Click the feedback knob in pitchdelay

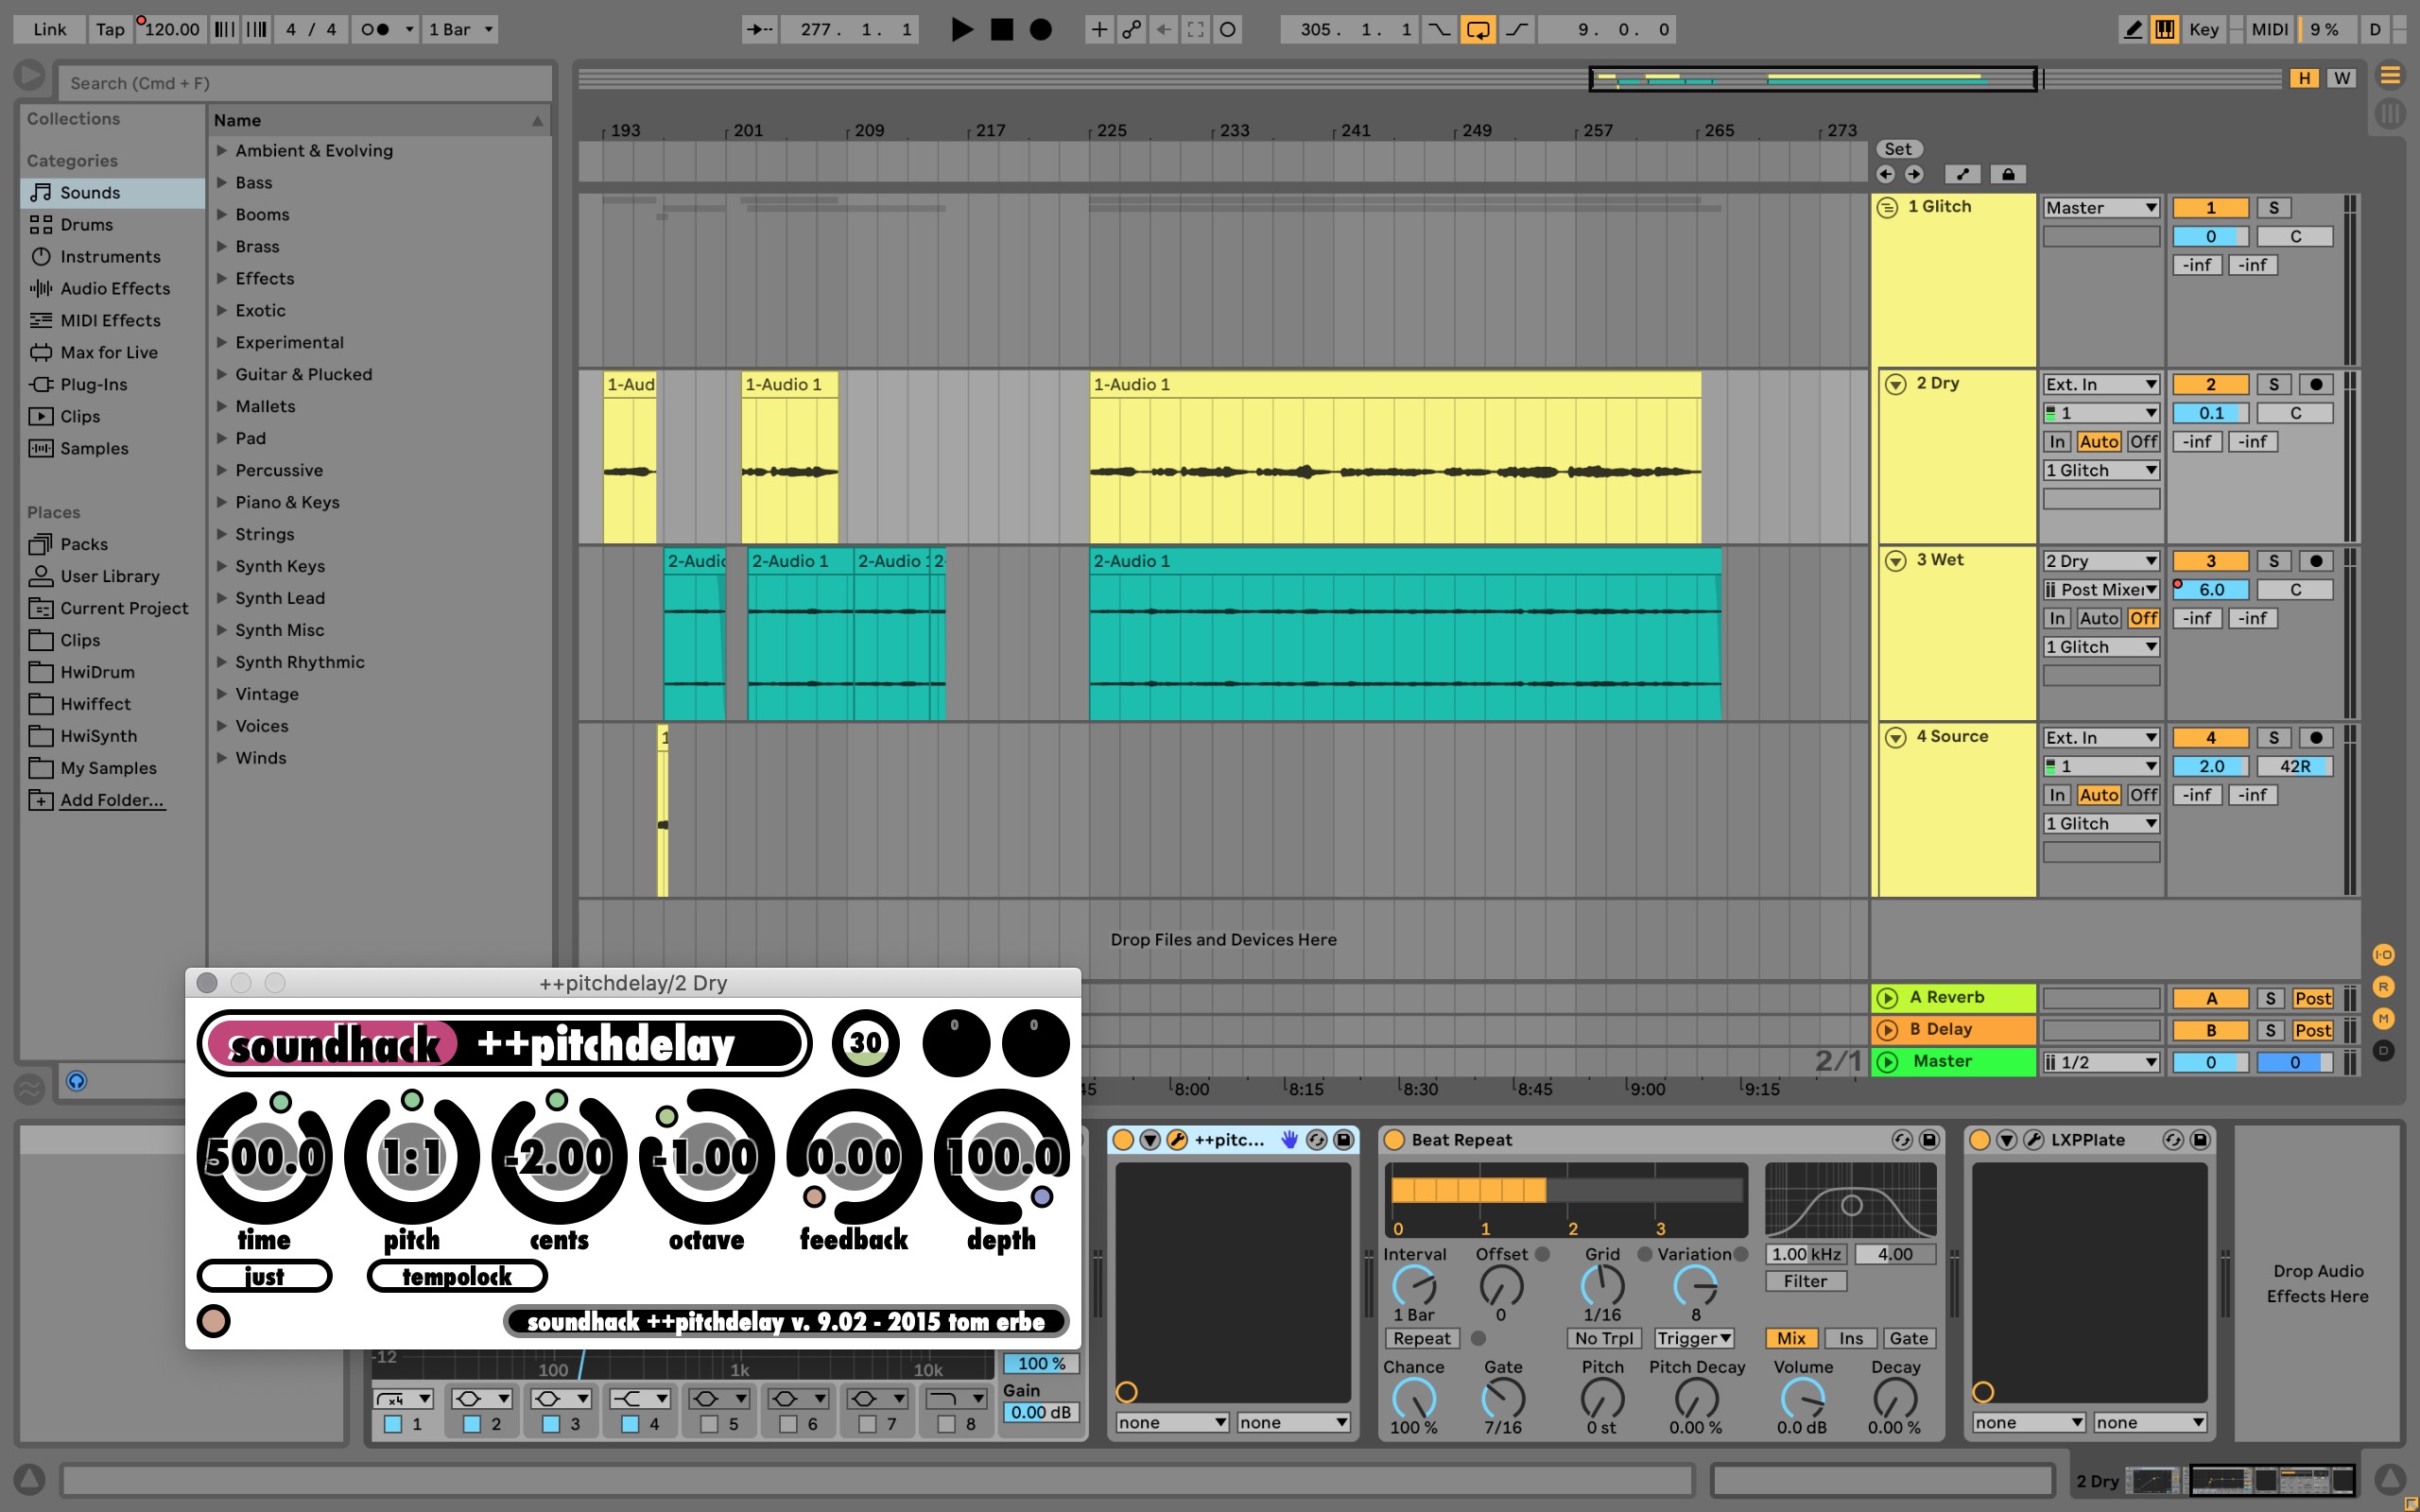coord(853,1157)
